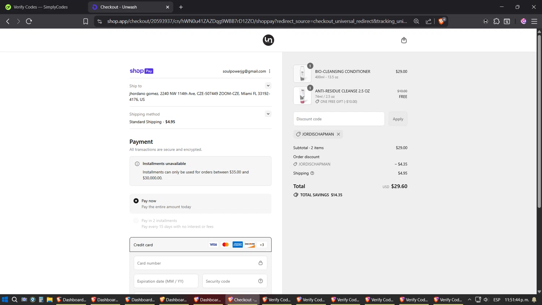The height and width of the screenshot is (305, 542).
Task: Click the Mastercard logo
Action: 225,245
